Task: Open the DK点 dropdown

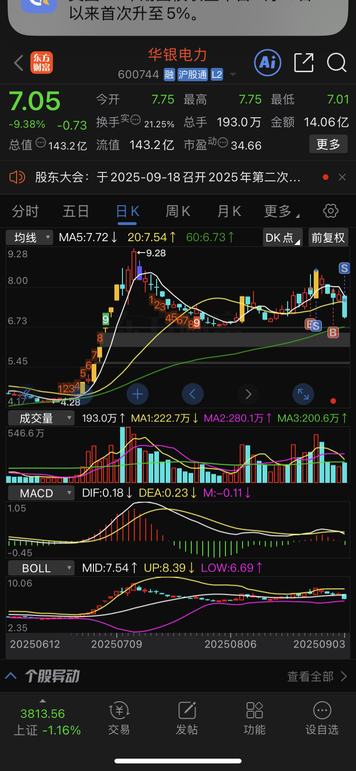Action: (x=283, y=237)
